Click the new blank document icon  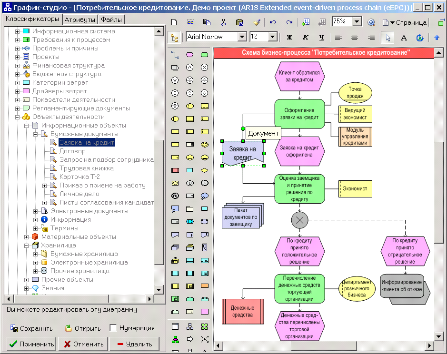point(174,22)
